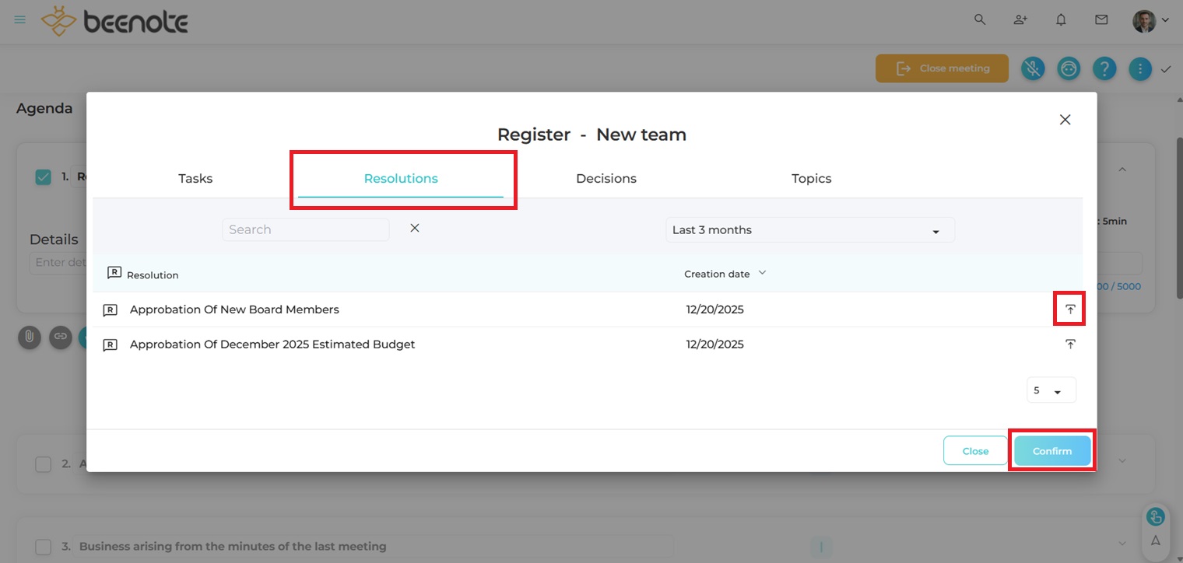
Task: Switch to the Decisions tab
Action: pos(606,178)
